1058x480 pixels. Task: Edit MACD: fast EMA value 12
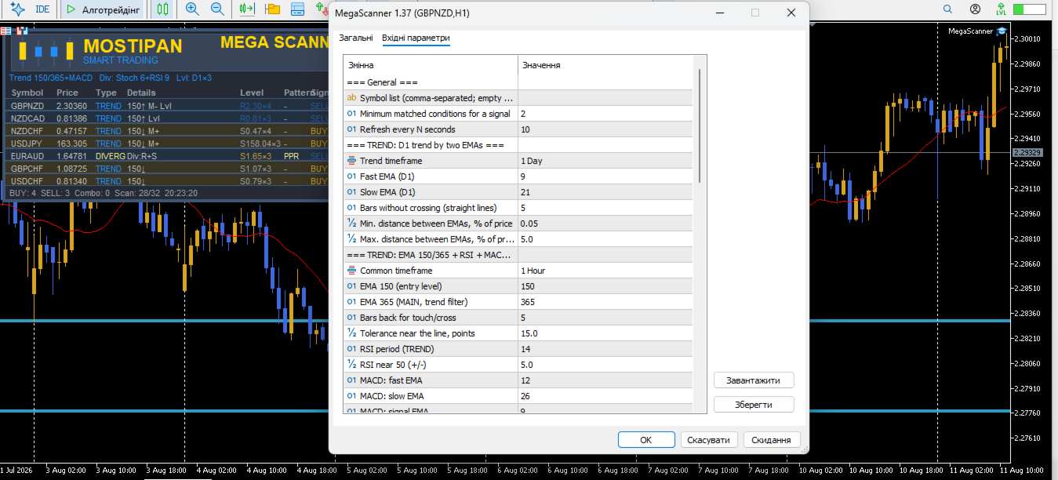click(605, 380)
